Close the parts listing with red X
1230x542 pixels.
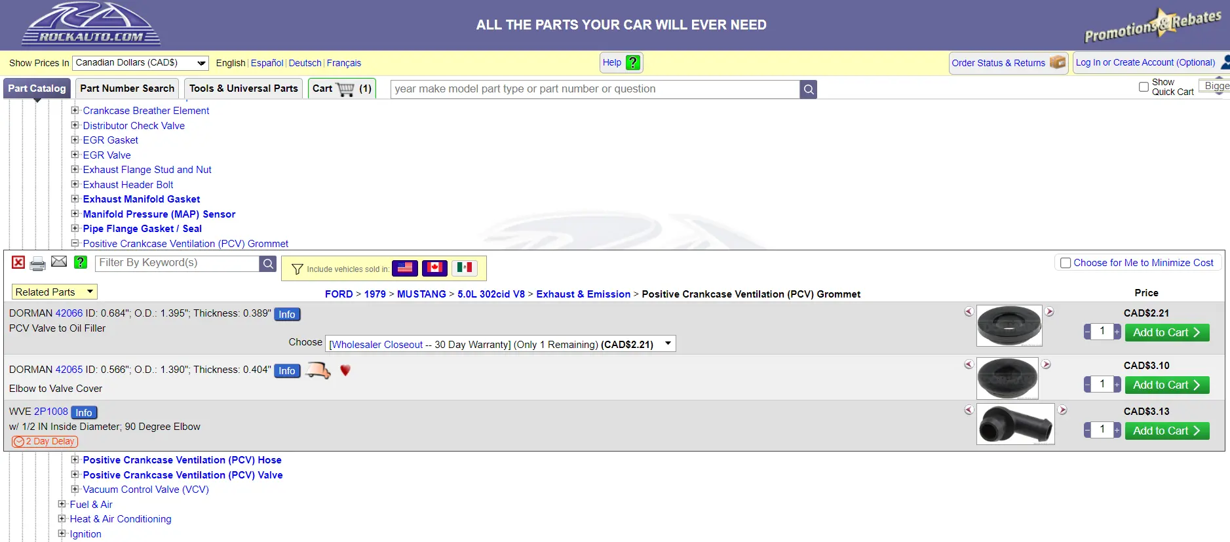(x=18, y=262)
